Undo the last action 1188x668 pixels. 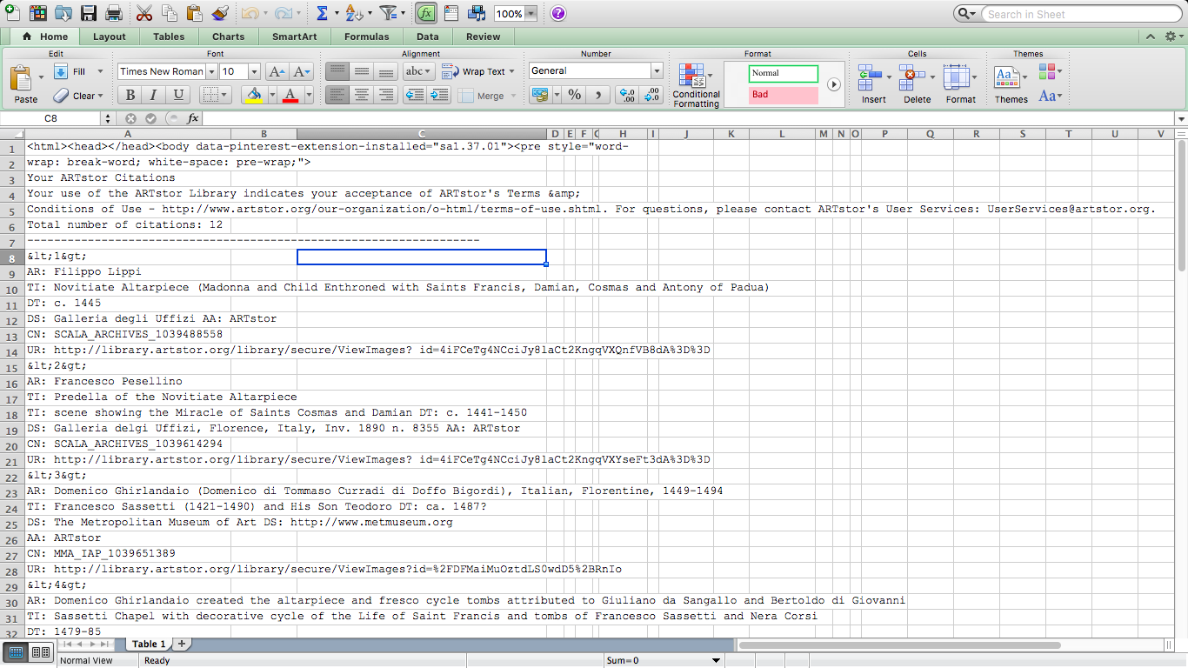pyautogui.click(x=250, y=13)
